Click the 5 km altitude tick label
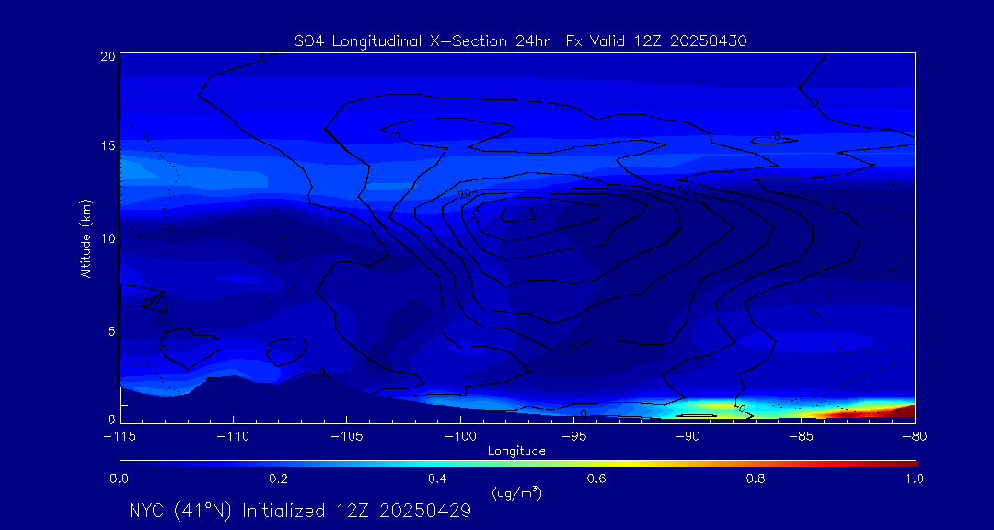994x530 pixels. point(110,330)
